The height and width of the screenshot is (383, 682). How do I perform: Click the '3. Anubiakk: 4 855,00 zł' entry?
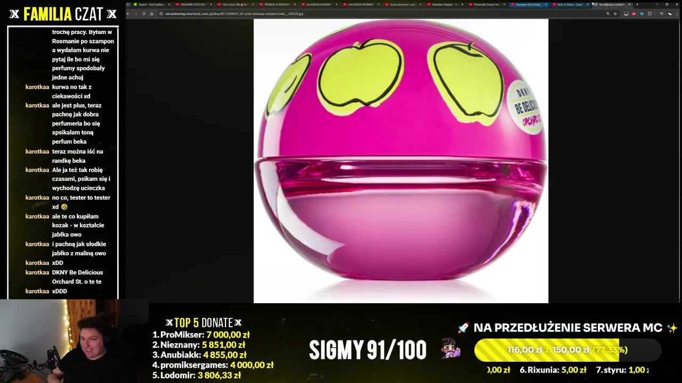point(199,355)
